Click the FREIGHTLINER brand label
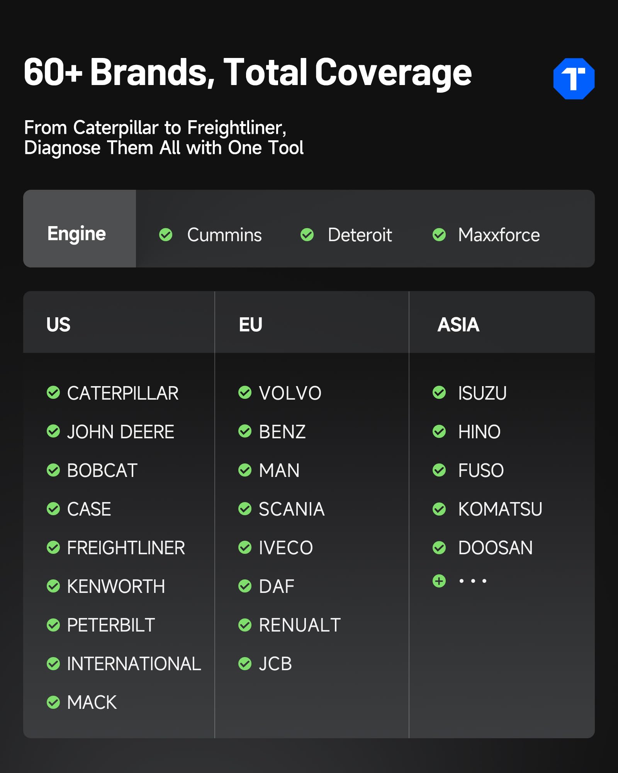This screenshot has height=773, width=618. 126,548
